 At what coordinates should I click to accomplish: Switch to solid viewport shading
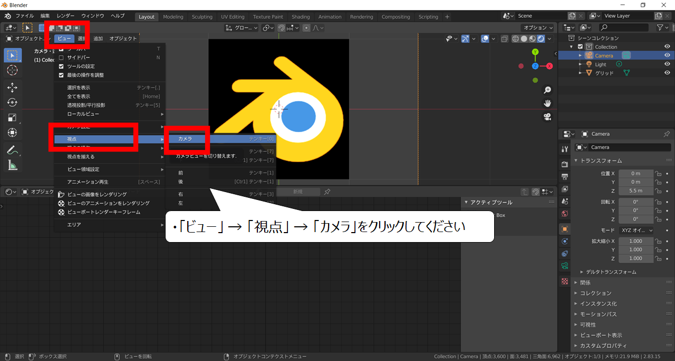point(524,38)
